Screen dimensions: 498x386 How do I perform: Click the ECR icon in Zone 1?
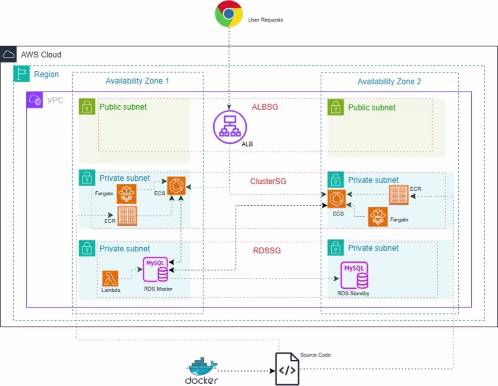coord(127,216)
